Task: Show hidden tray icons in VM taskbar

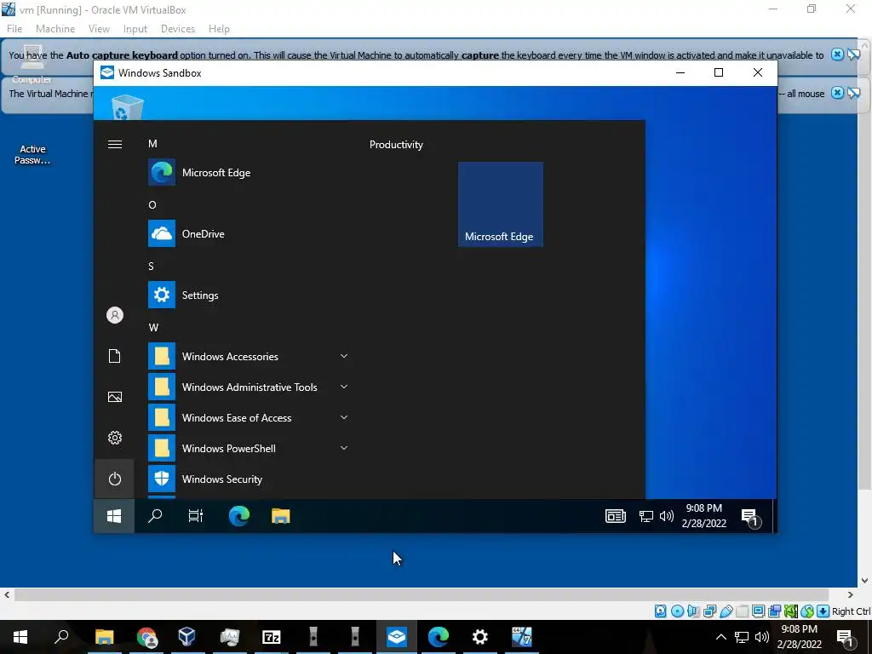Action: pyautogui.click(x=720, y=637)
